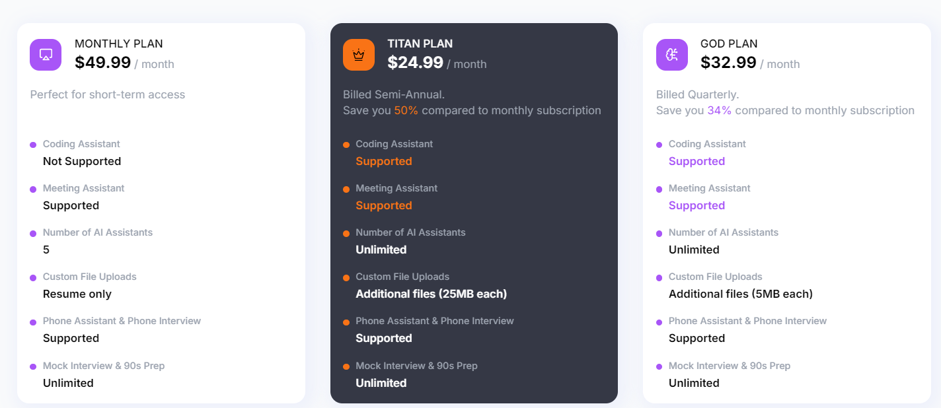941x408 pixels.
Task: Click "Additional files (5MB each)" in God Plan
Action: 741,294
